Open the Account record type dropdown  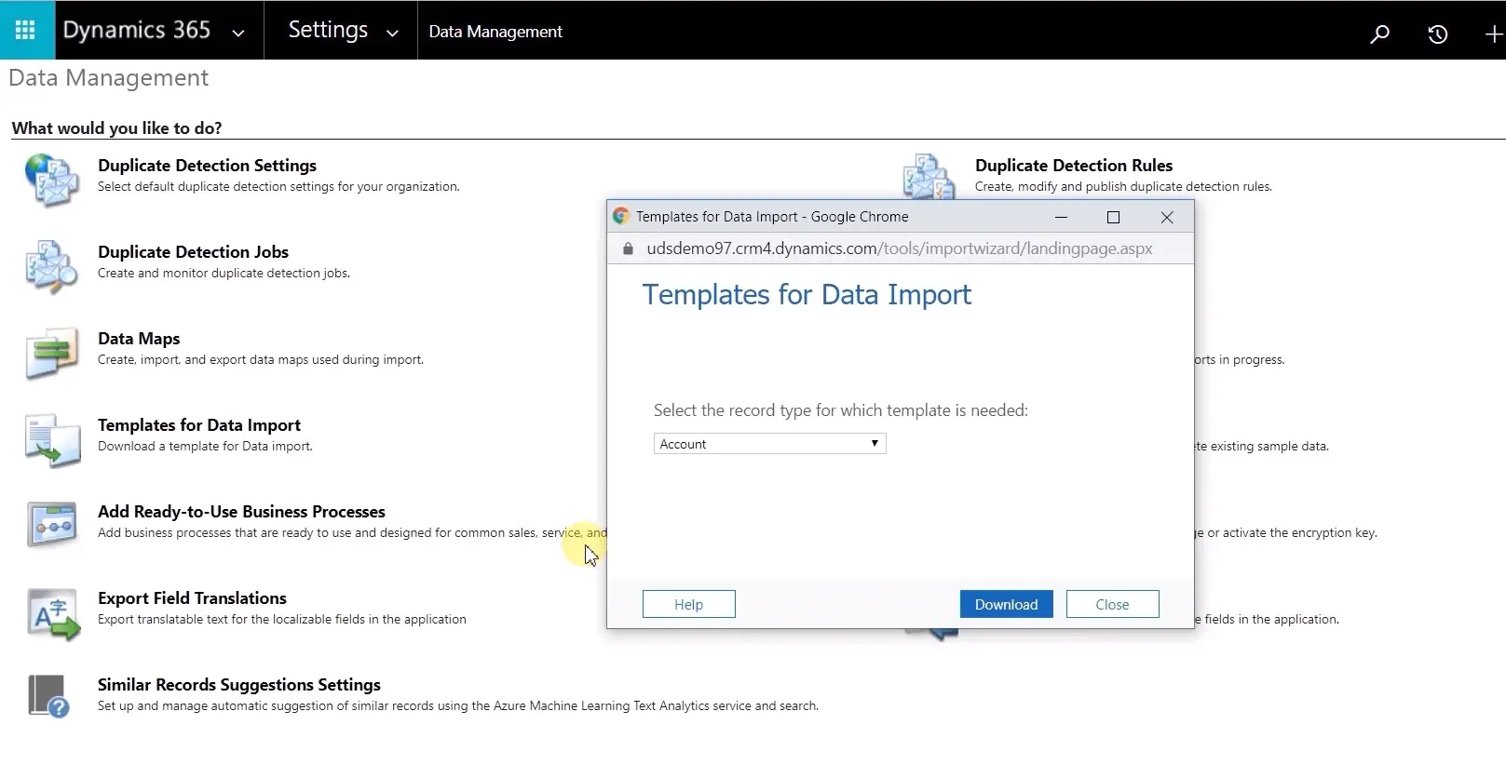pyautogui.click(x=769, y=444)
